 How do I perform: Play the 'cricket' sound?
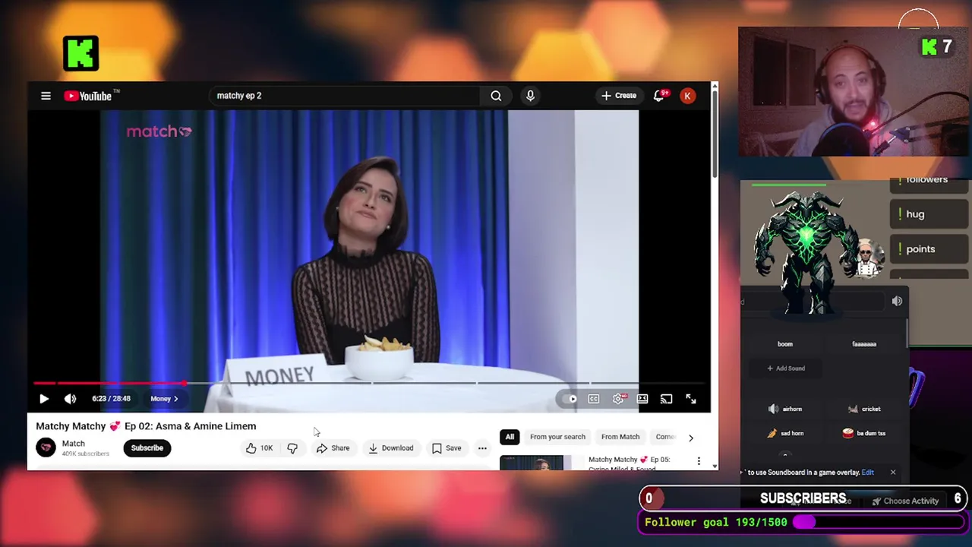tap(864, 409)
